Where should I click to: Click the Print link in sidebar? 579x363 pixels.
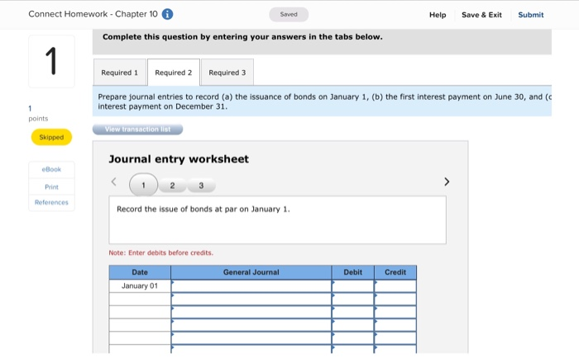point(51,187)
